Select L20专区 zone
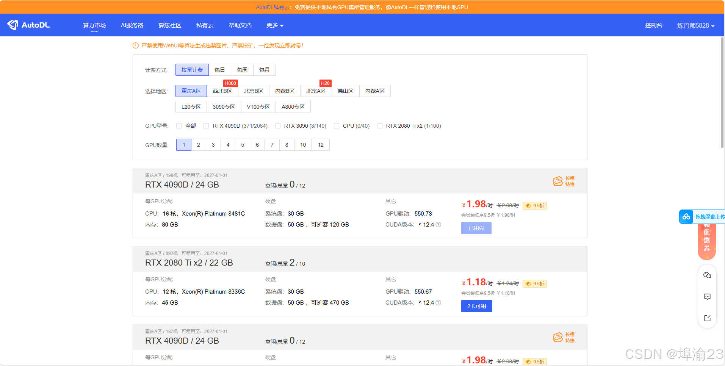This screenshot has height=366, width=725. [191, 107]
